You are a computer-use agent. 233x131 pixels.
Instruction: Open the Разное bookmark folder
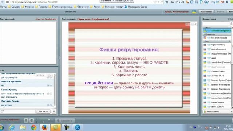coord(95,7)
